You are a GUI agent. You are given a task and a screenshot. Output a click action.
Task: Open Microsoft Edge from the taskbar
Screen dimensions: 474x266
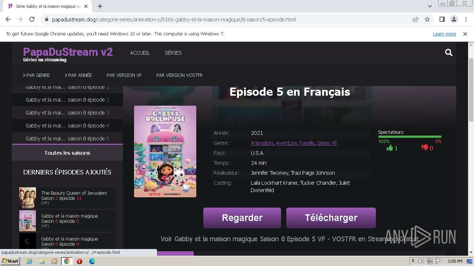(x=92, y=261)
